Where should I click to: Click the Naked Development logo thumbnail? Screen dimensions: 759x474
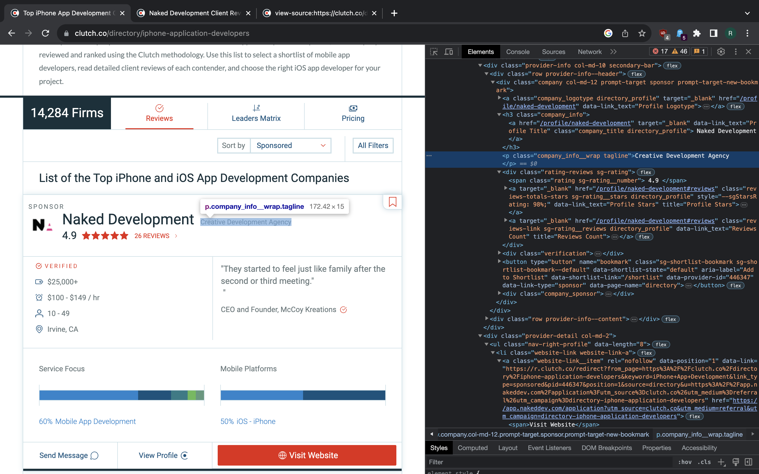[x=42, y=225]
